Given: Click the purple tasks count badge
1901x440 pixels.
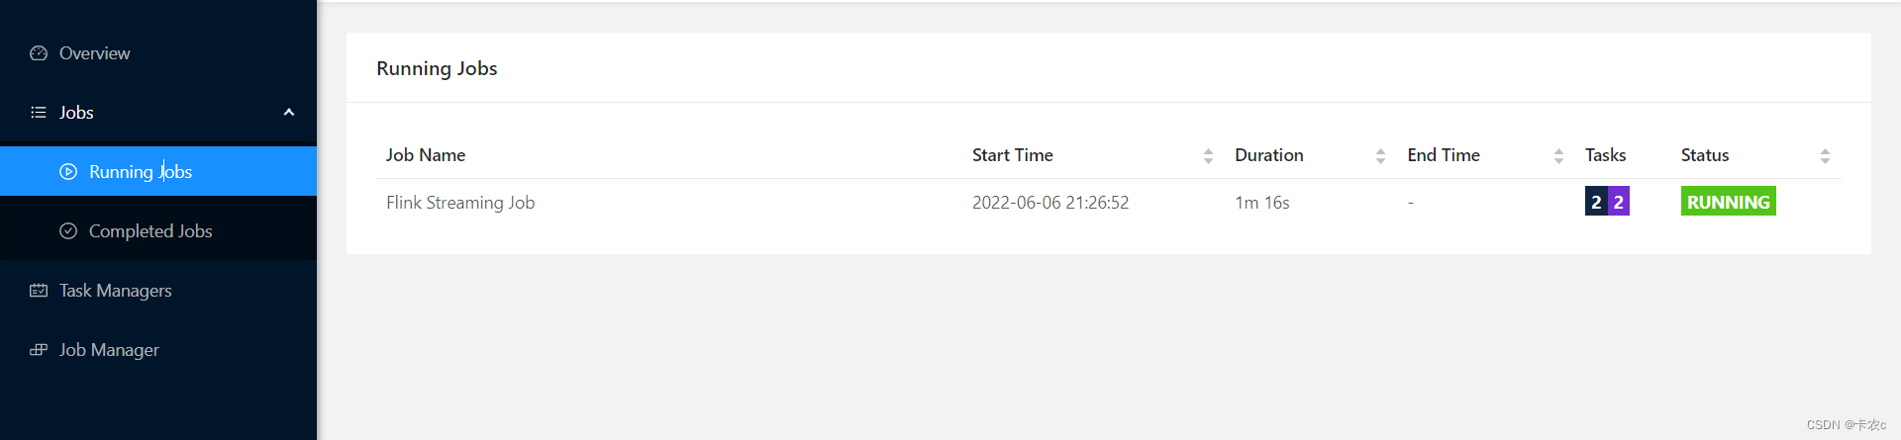Looking at the screenshot, I should 1619,202.
